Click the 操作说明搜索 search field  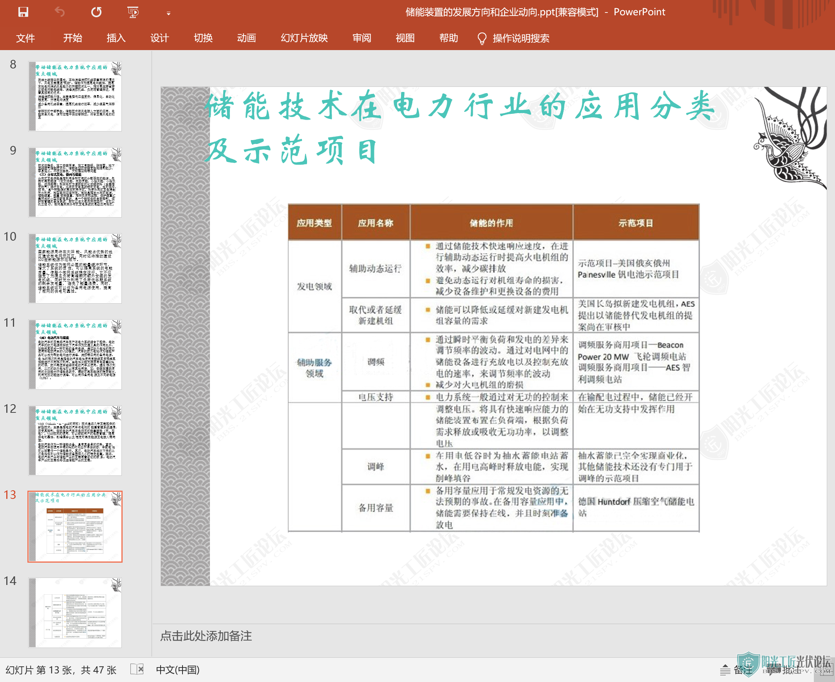tap(521, 38)
